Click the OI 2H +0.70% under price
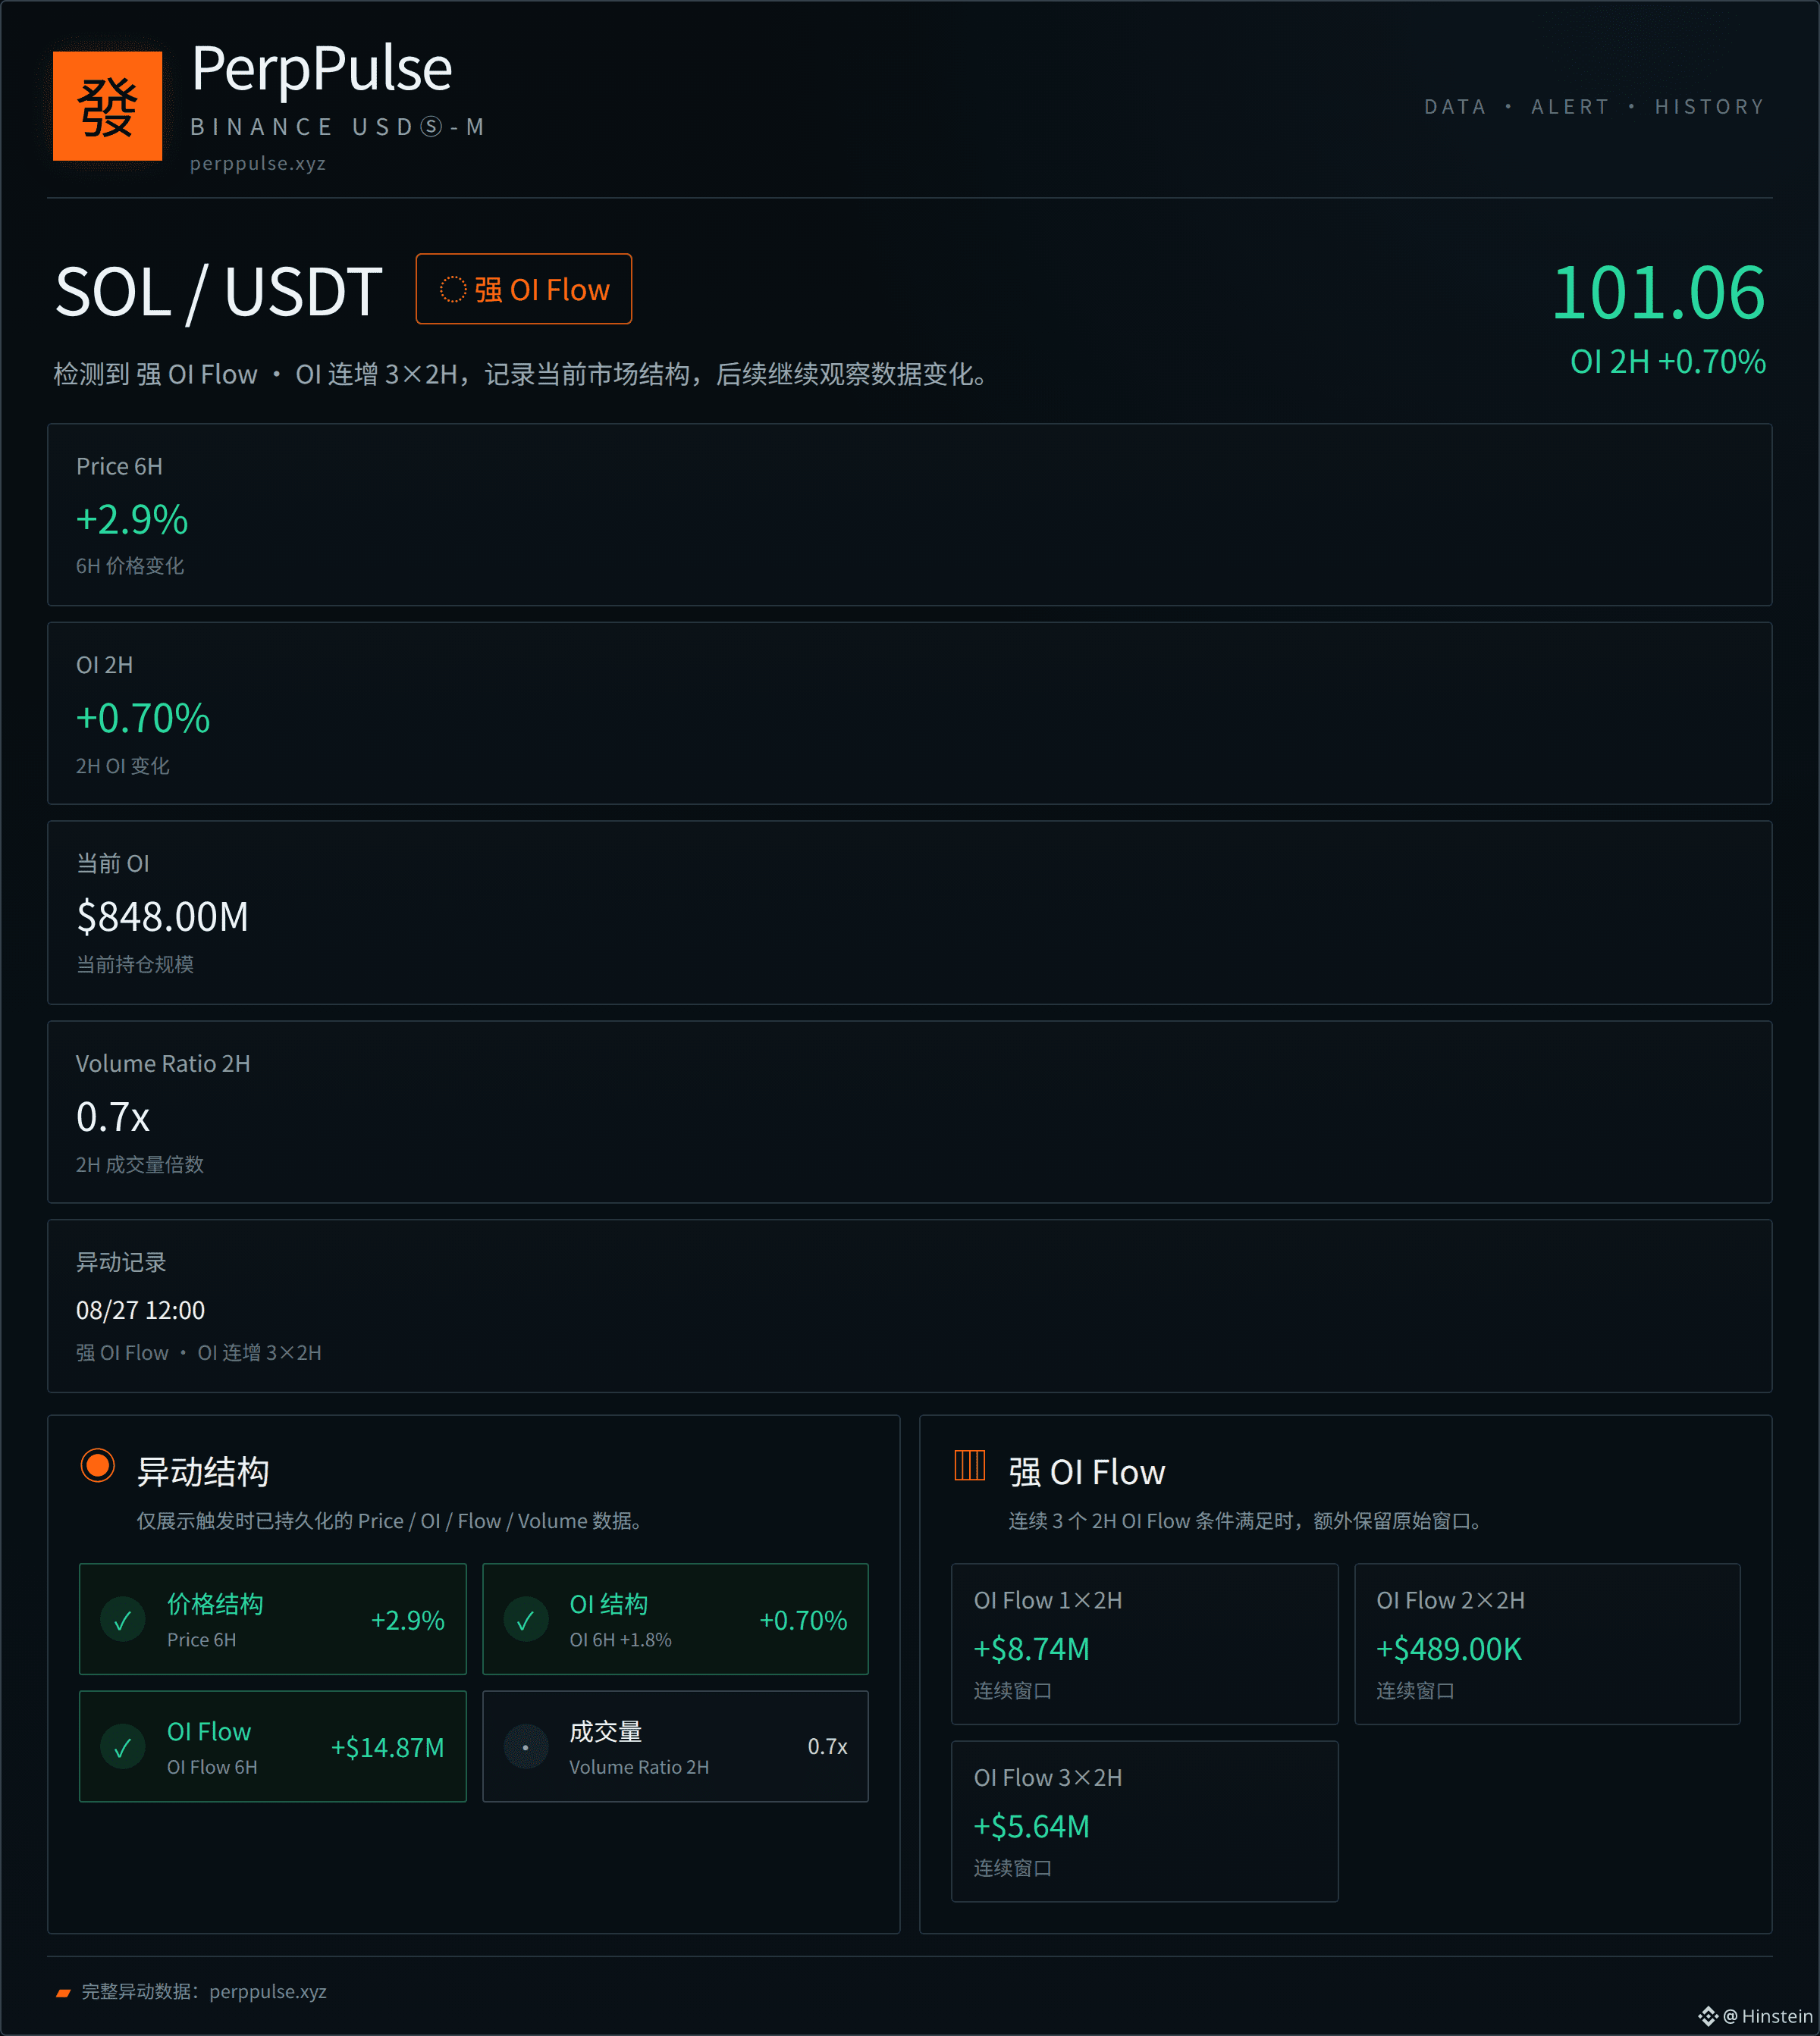Viewport: 1820px width, 2036px height. tap(1667, 361)
